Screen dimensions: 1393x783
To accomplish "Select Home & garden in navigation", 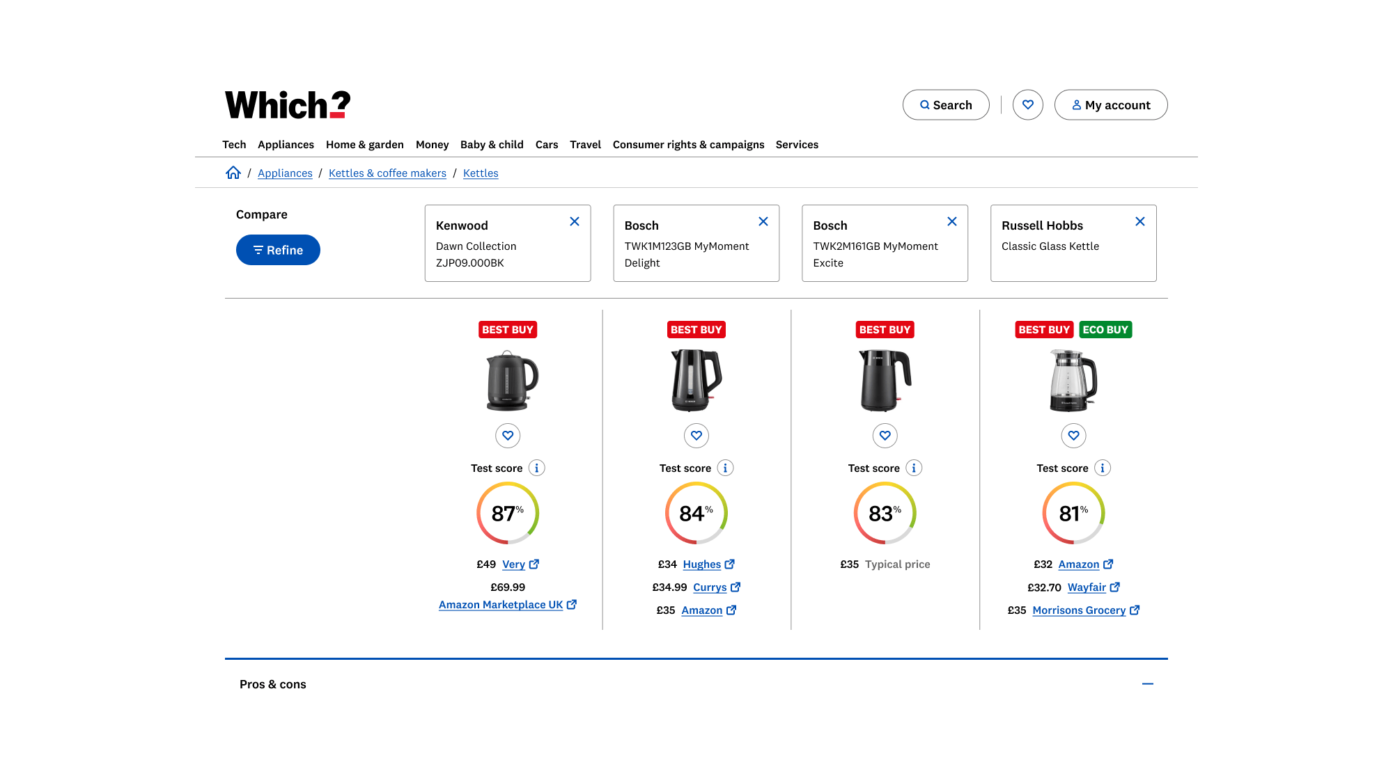I will [365, 145].
